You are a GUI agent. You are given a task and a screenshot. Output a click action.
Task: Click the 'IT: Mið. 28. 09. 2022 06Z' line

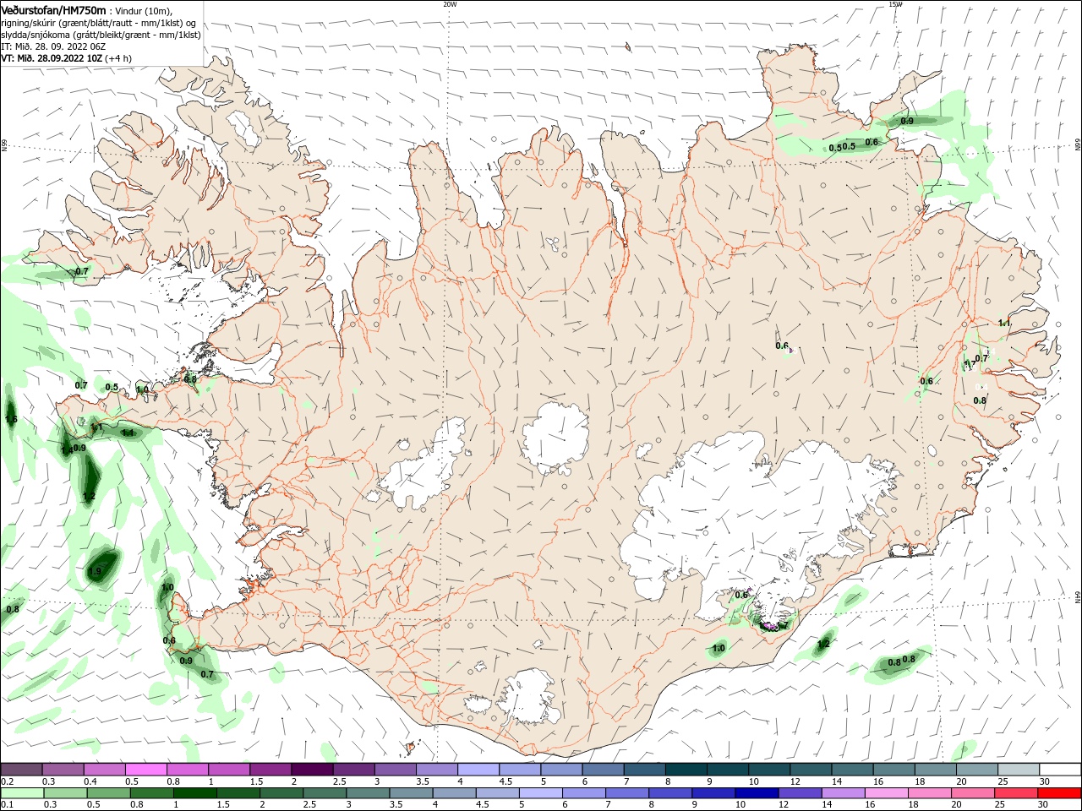(x=52, y=46)
